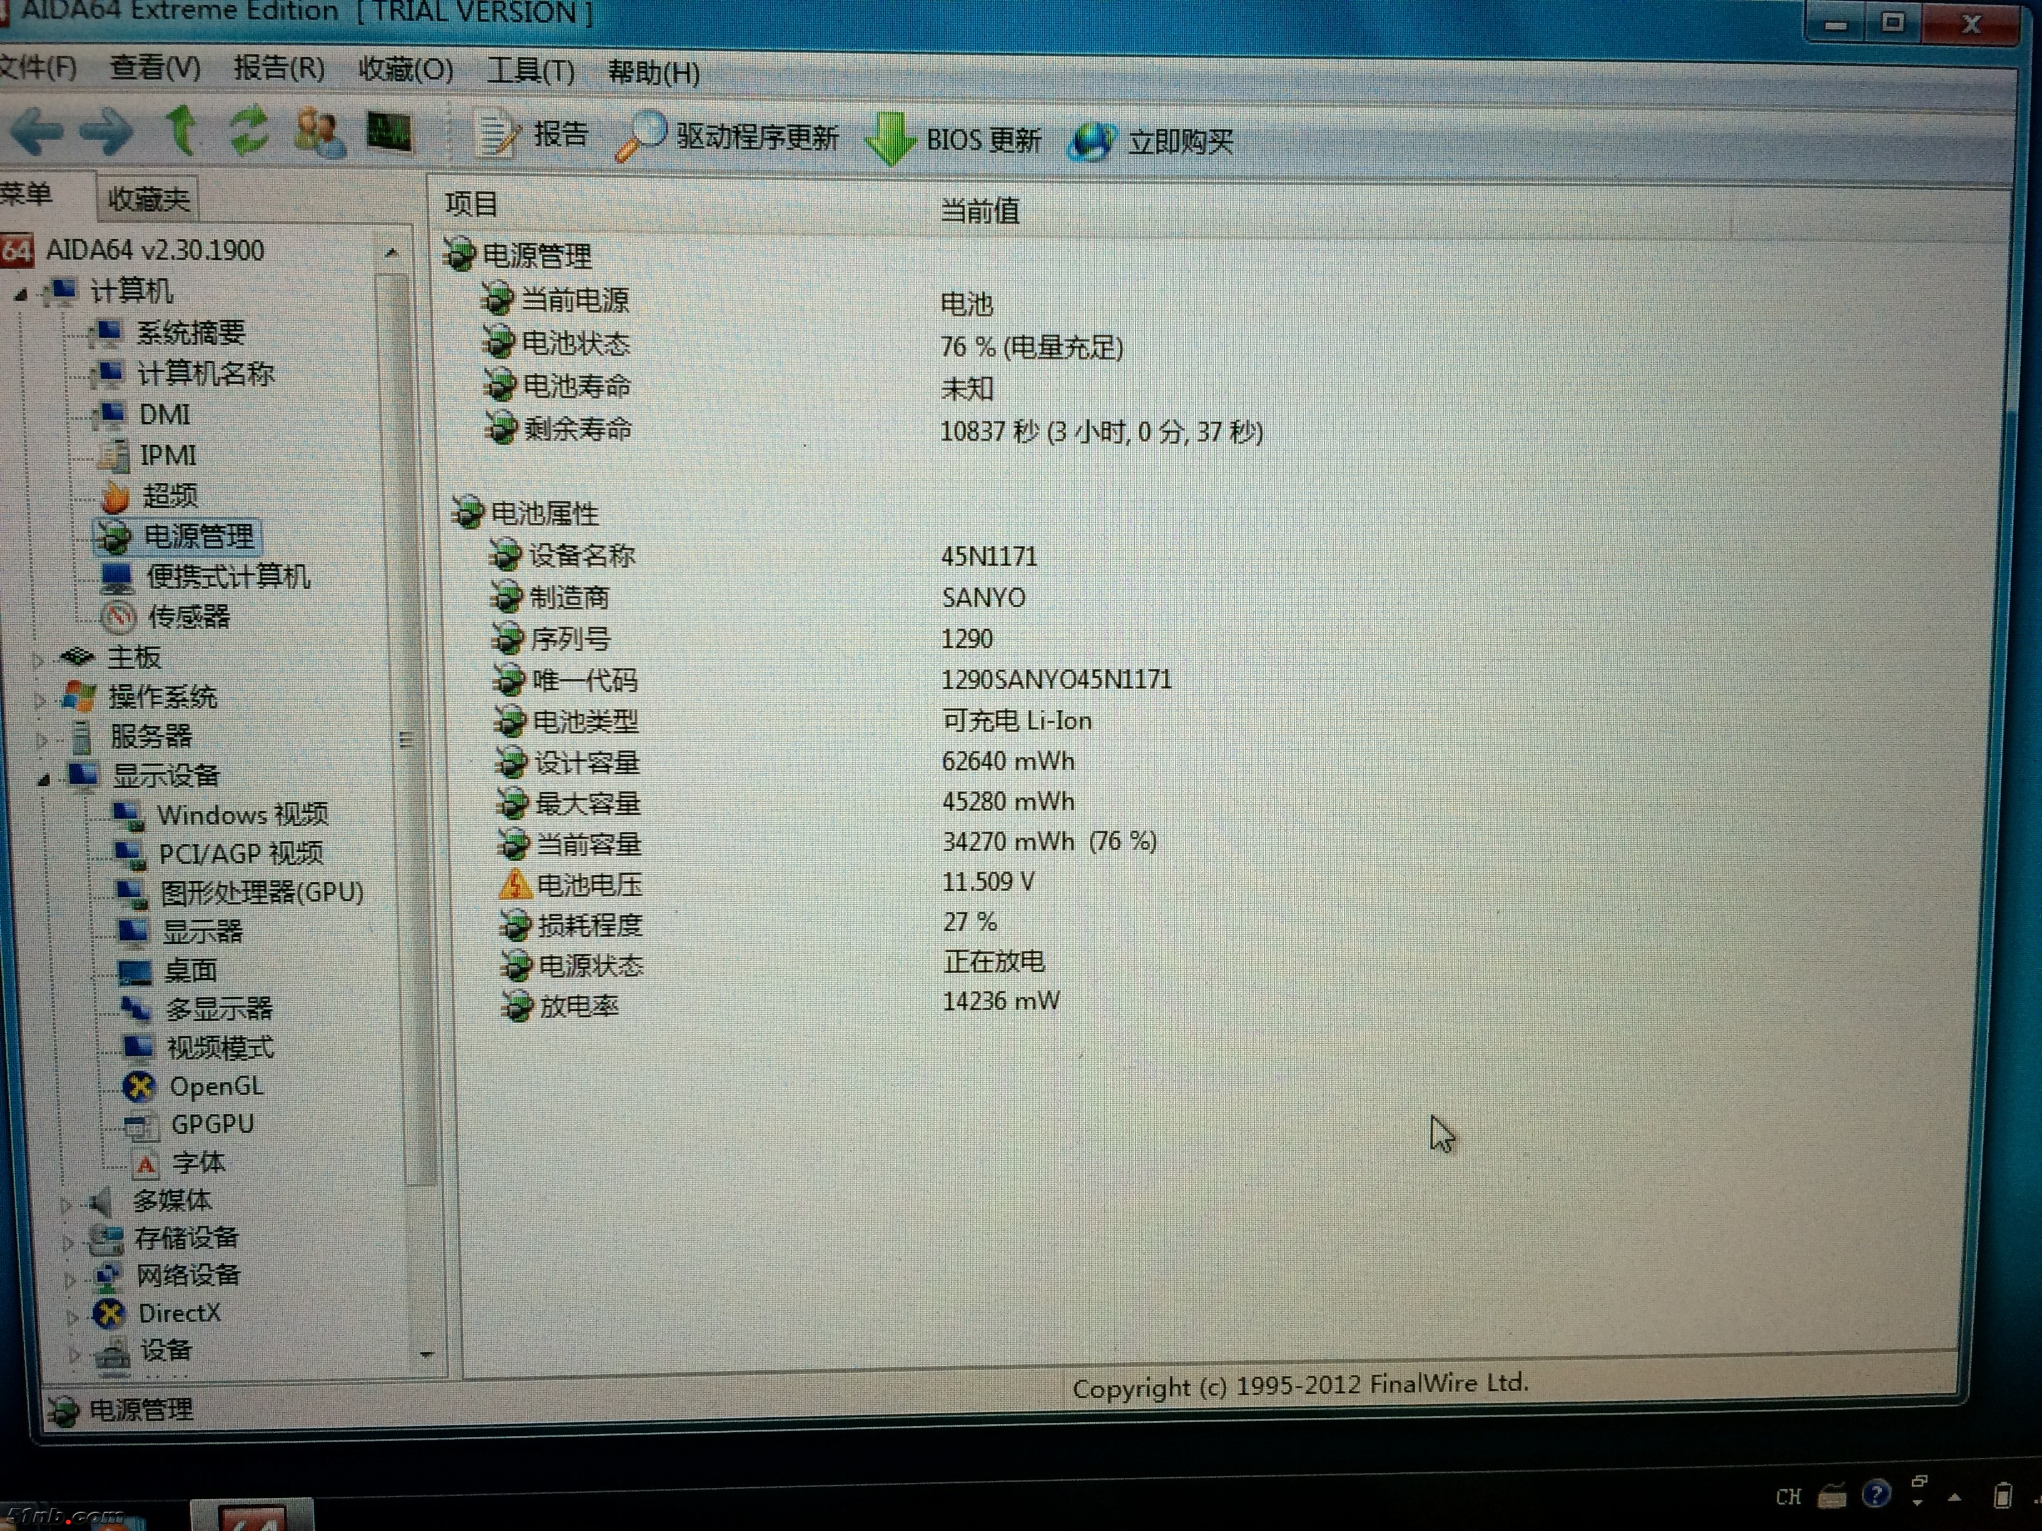Image resolution: width=2042 pixels, height=1531 pixels.
Task: Select 传感器 sensor tree item
Action: tap(188, 617)
